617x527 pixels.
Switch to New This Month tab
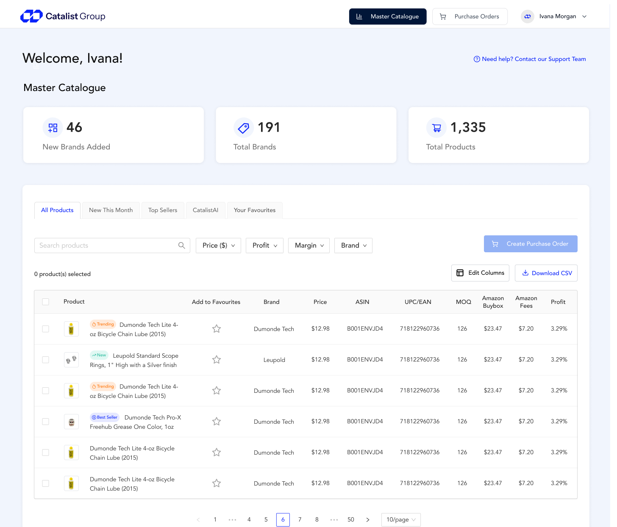pyautogui.click(x=111, y=210)
